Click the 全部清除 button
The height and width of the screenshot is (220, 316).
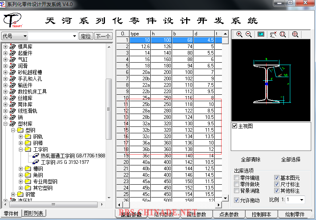[x=250, y=160]
